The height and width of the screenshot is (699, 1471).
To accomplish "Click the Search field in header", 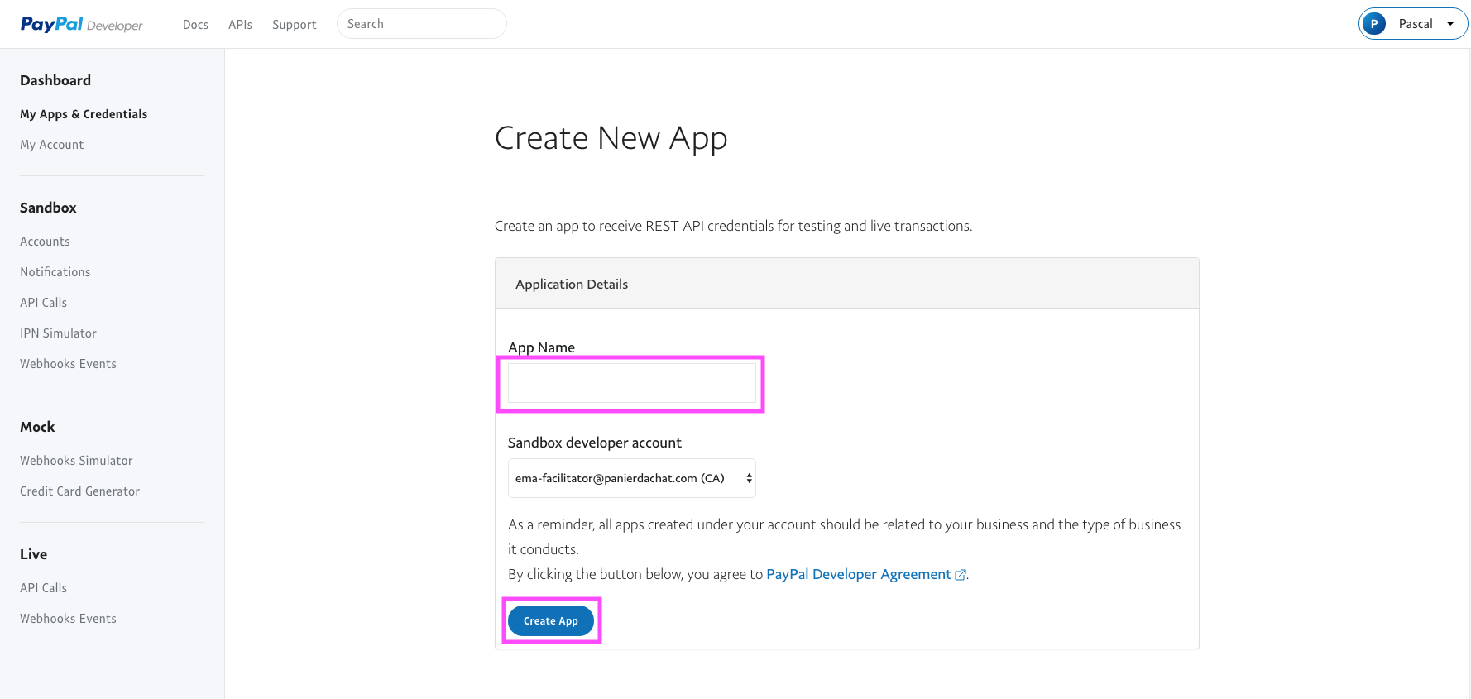I will (x=421, y=24).
